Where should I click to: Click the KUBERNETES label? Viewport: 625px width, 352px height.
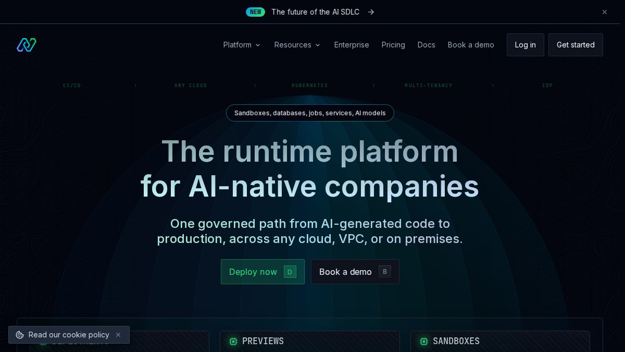tap(310, 86)
